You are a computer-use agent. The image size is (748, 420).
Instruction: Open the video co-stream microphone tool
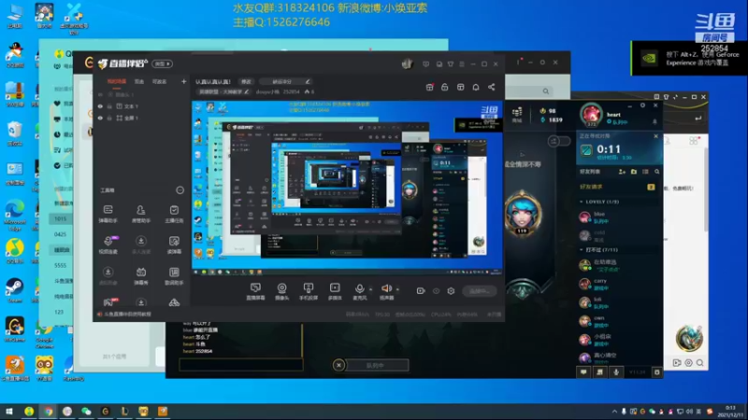point(108,245)
